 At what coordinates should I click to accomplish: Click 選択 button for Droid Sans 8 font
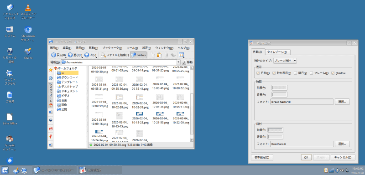343,144
